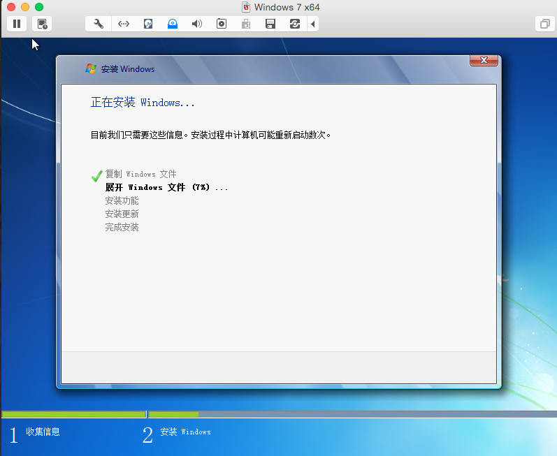Pause the virtual machine

(17, 24)
